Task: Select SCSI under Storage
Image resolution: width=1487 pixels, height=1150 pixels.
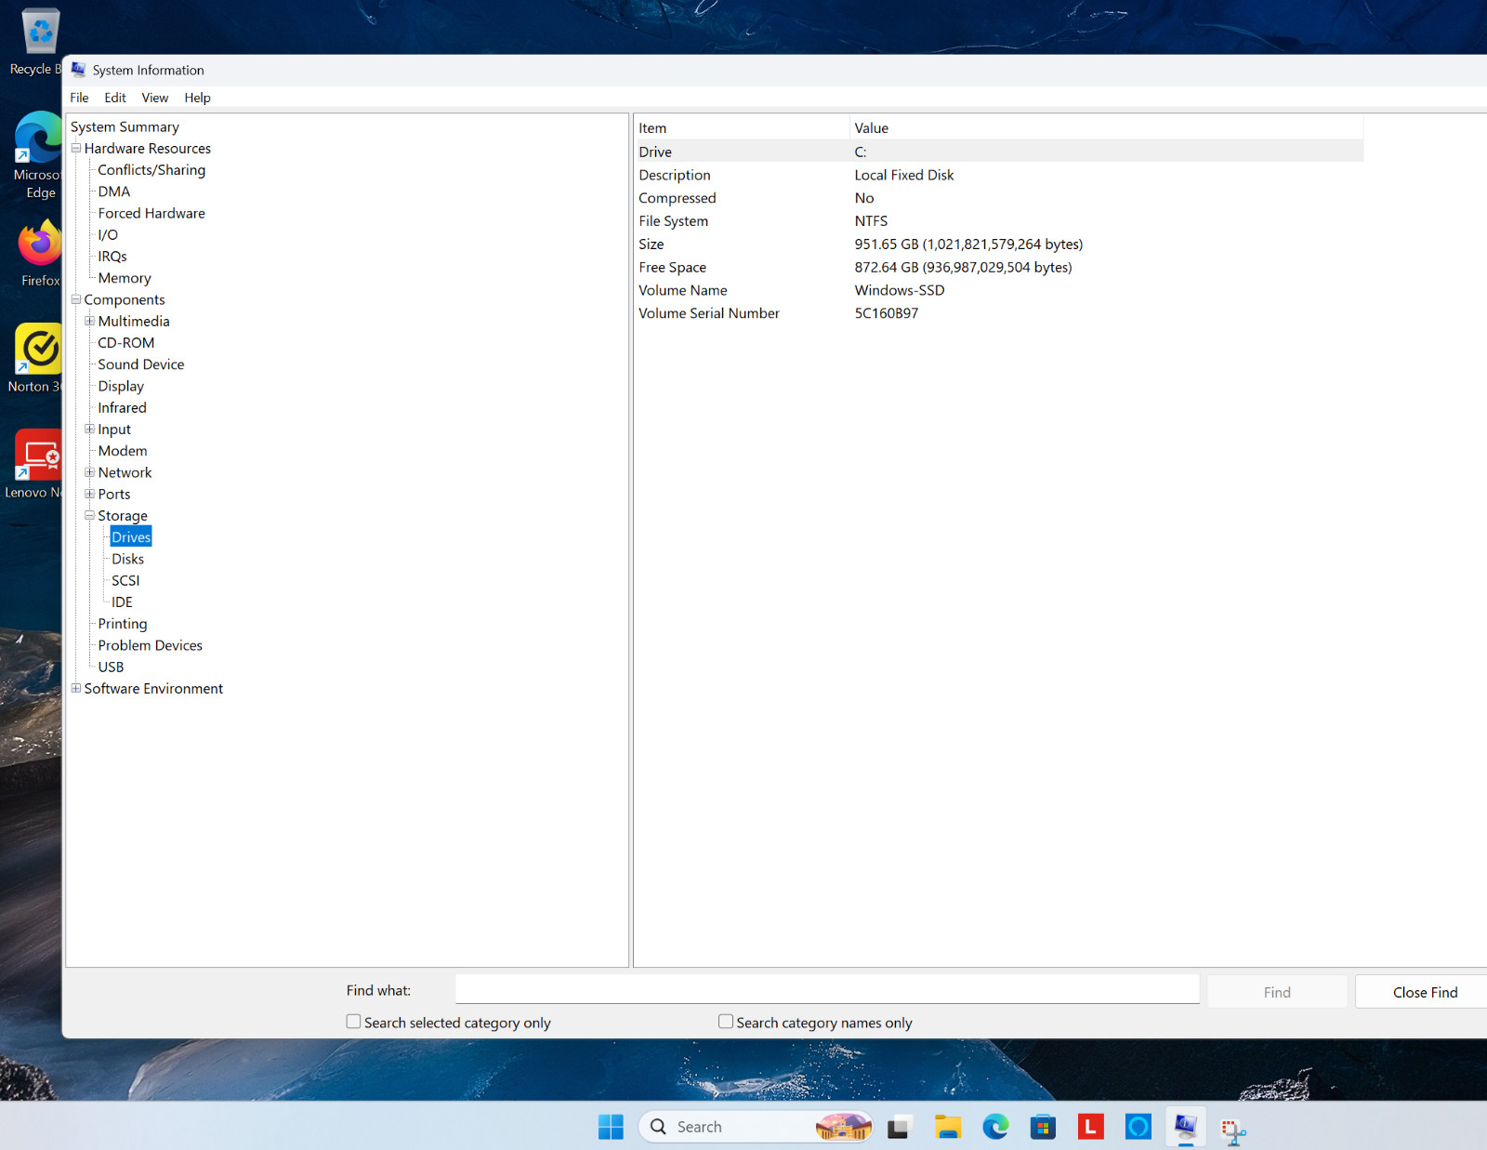Action: (x=125, y=580)
